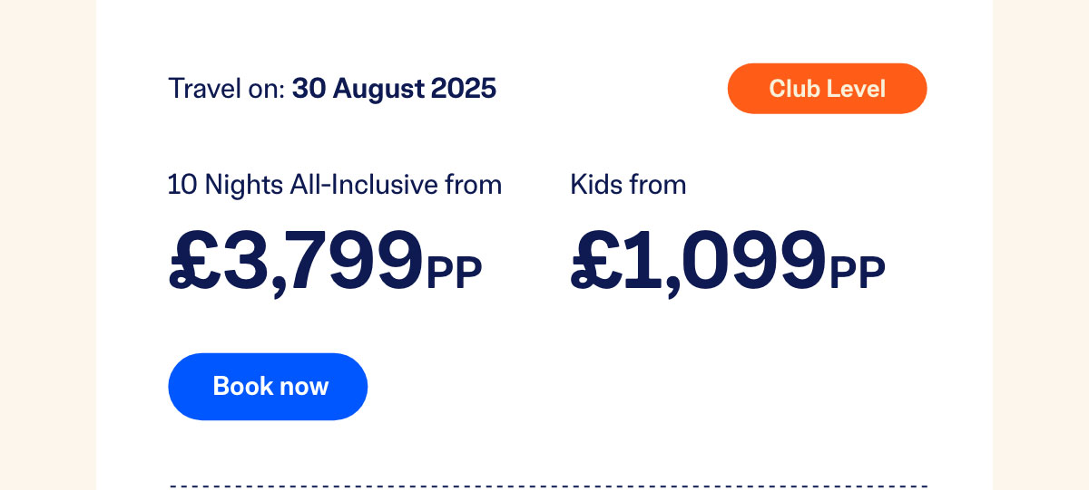Click the blue Book now button

(x=268, y=387)
